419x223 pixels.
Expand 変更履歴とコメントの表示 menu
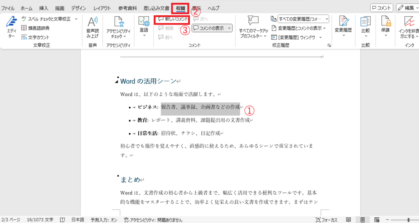299,28
